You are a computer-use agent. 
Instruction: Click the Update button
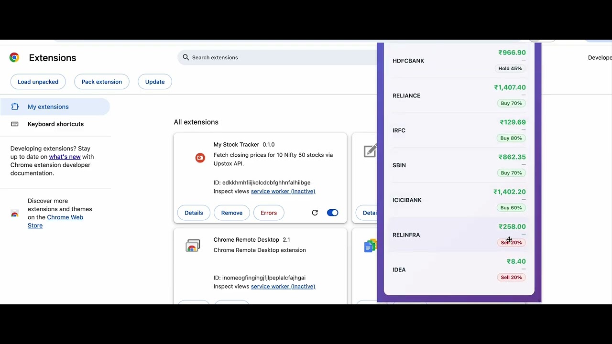155,82
